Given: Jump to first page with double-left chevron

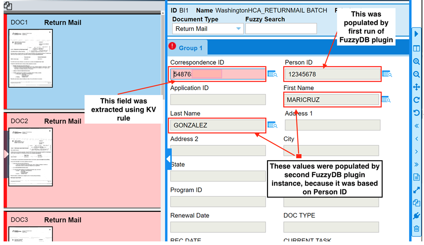Looking at the screenshot, I should pos(416,126).
